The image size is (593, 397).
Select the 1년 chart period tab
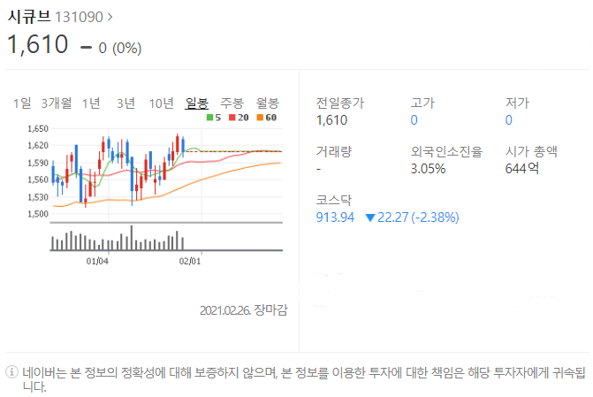point(91,103)
